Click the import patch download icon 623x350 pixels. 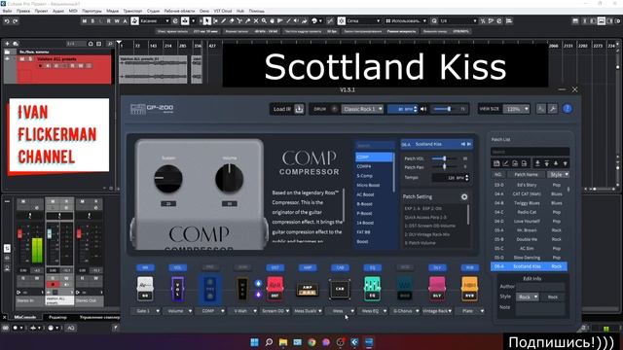click(x=537, y=163)
